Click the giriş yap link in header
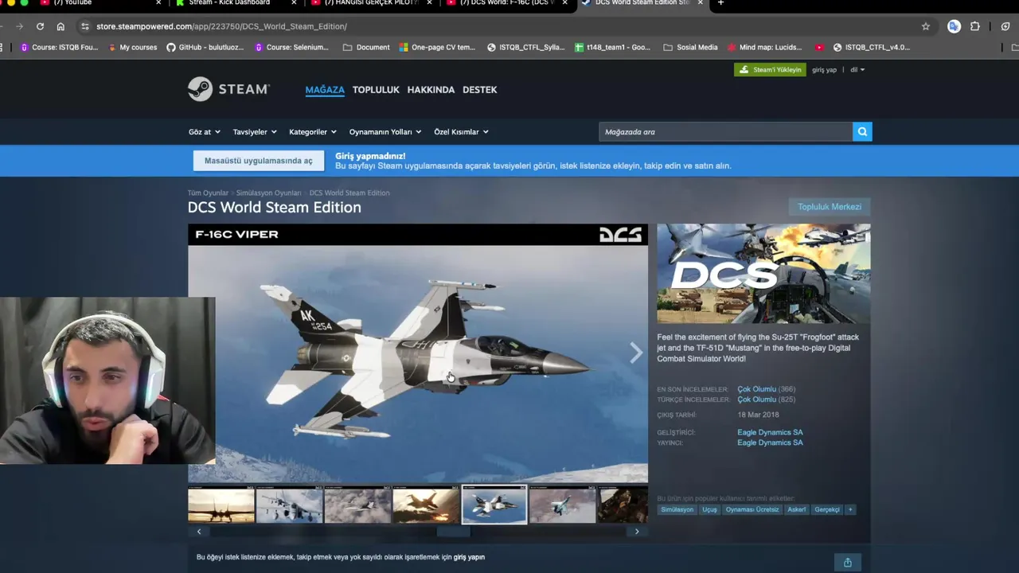Image resolution: width=1019 pixels, height=573 pixels. (x=824, y=70)
